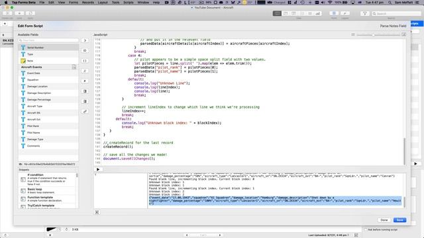Click the Done button

[x=384, y=220]
